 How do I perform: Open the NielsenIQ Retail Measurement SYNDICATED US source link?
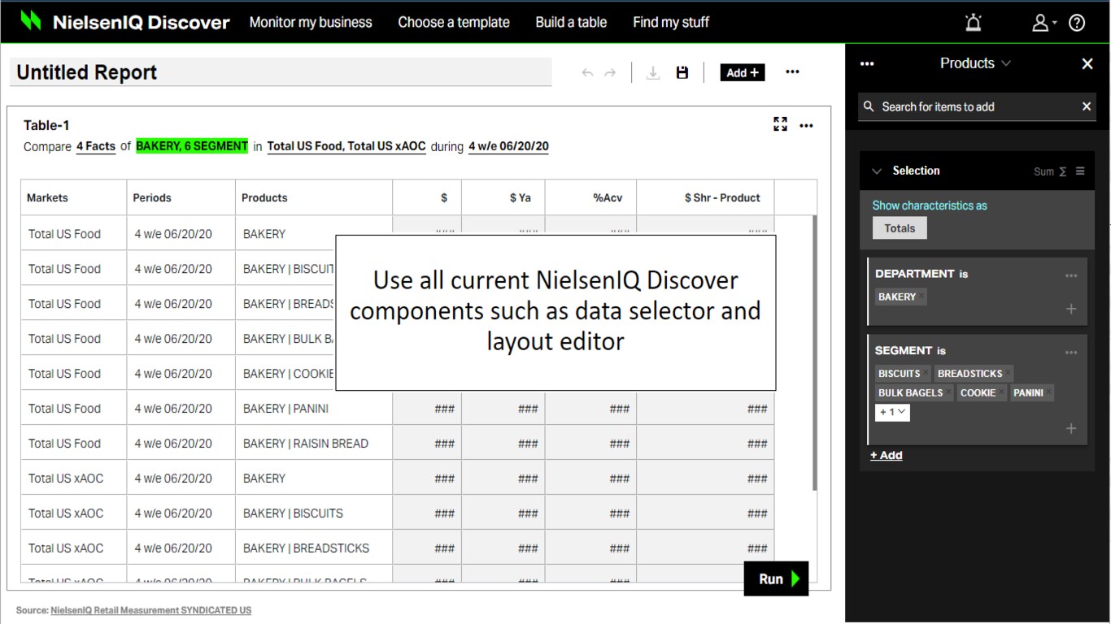(151, 610)
